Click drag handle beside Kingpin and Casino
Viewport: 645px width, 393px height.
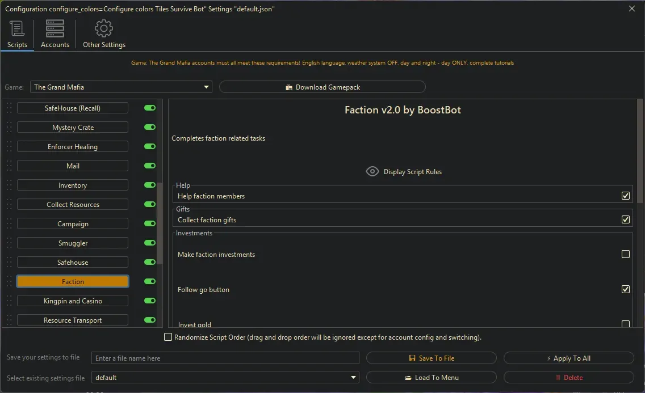(x=9, y=301)
